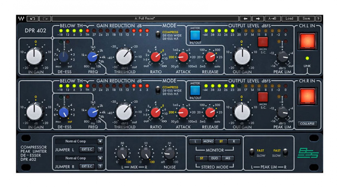Screen dimensions: 337x187
Task: Click the right channel OUT GAIN knob
Action: [x=242, y=112]
